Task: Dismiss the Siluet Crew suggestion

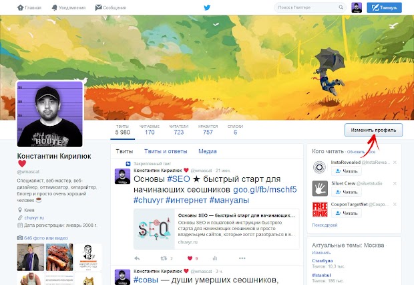Action: point(395,183)
